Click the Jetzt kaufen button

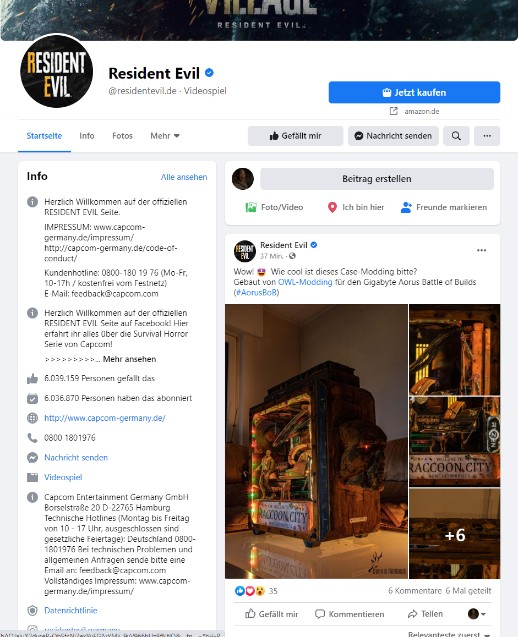(x=415, y=92)
